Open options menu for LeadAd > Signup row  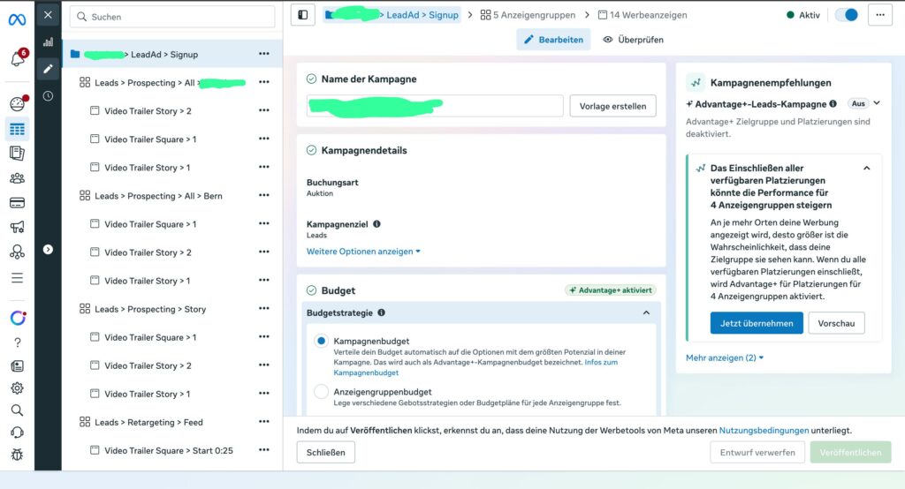(x=263, y=54)
